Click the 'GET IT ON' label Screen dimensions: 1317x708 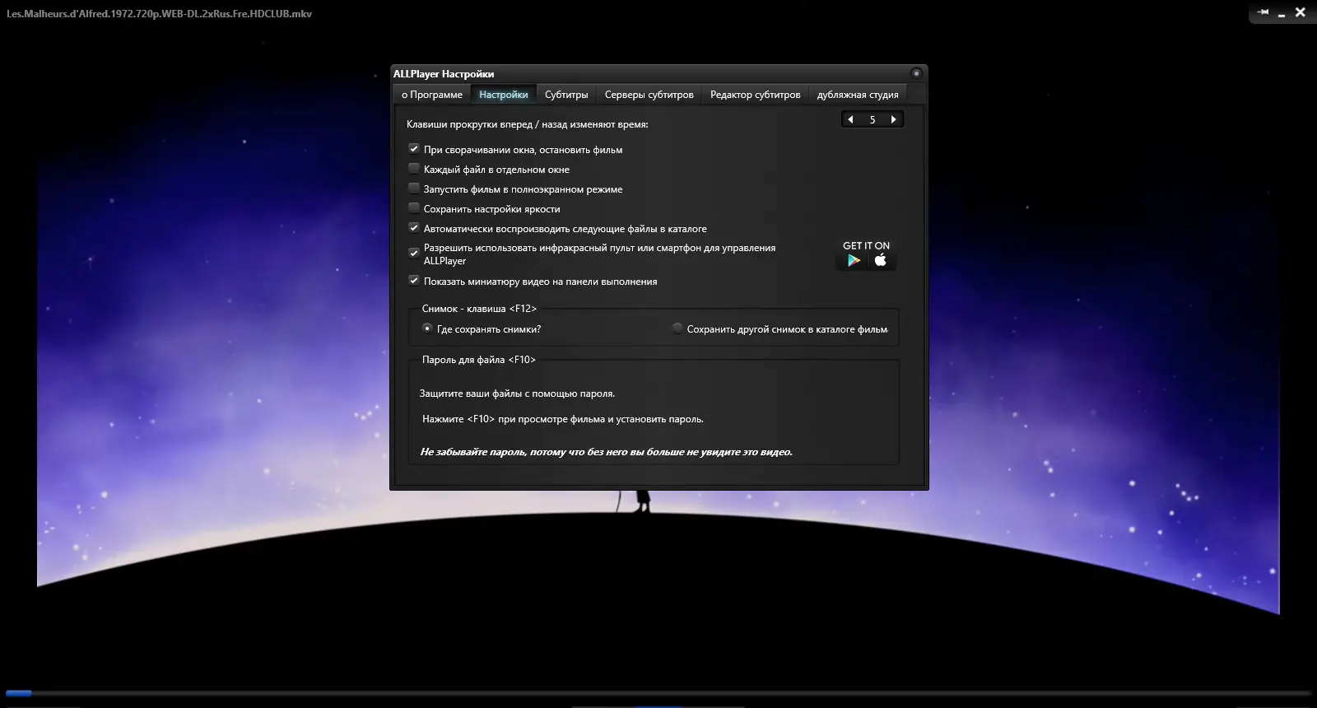coord(866,245)
